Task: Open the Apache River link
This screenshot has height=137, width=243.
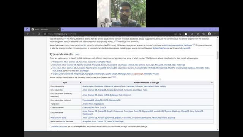Action: pos(88,104)
